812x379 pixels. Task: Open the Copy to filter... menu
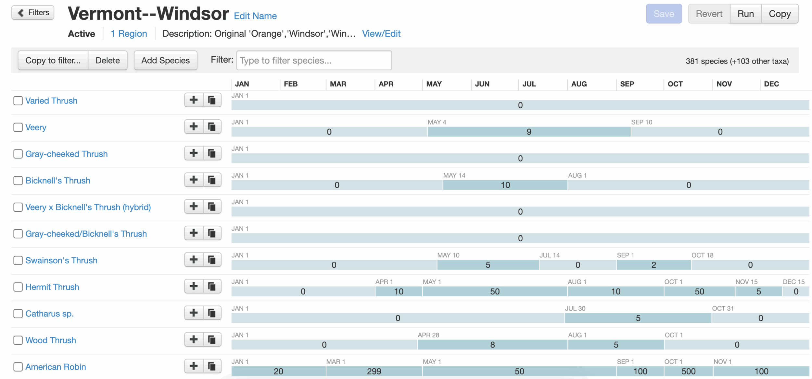tap(53, 60)
